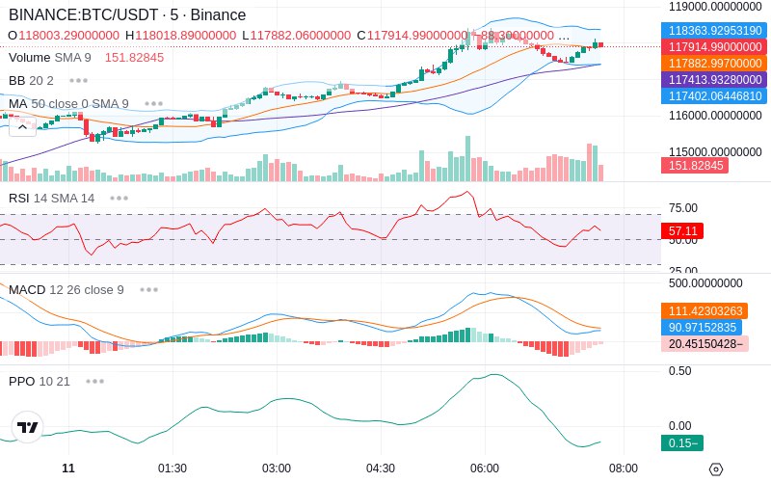Click the RSI 75.00 scale label

pos(683,208)
